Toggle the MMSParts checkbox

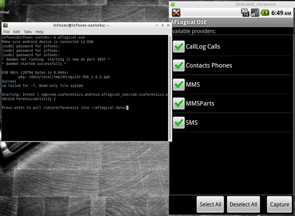[x=178, y=104]
